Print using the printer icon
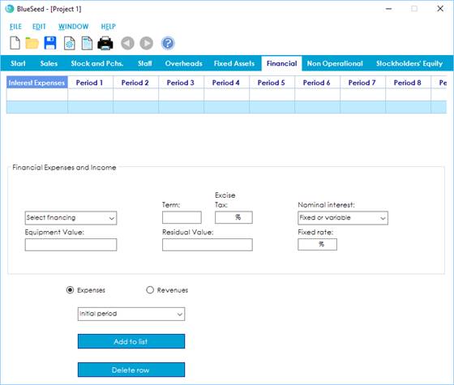This screenshot has width=454, height=385. pyautogui.click(x=105, y=44)
